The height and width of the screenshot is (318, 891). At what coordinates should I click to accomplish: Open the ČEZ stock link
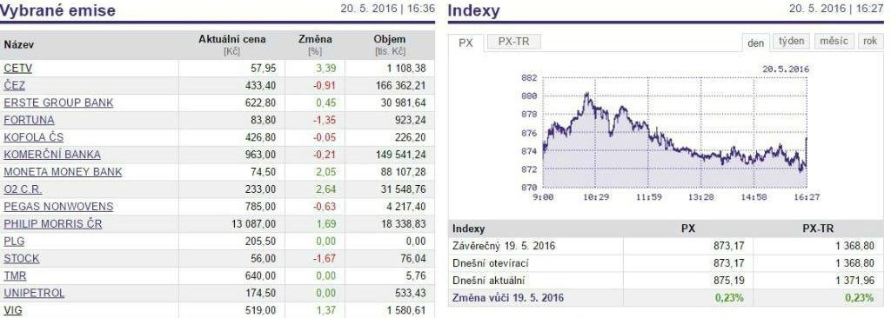coord(14,85)
